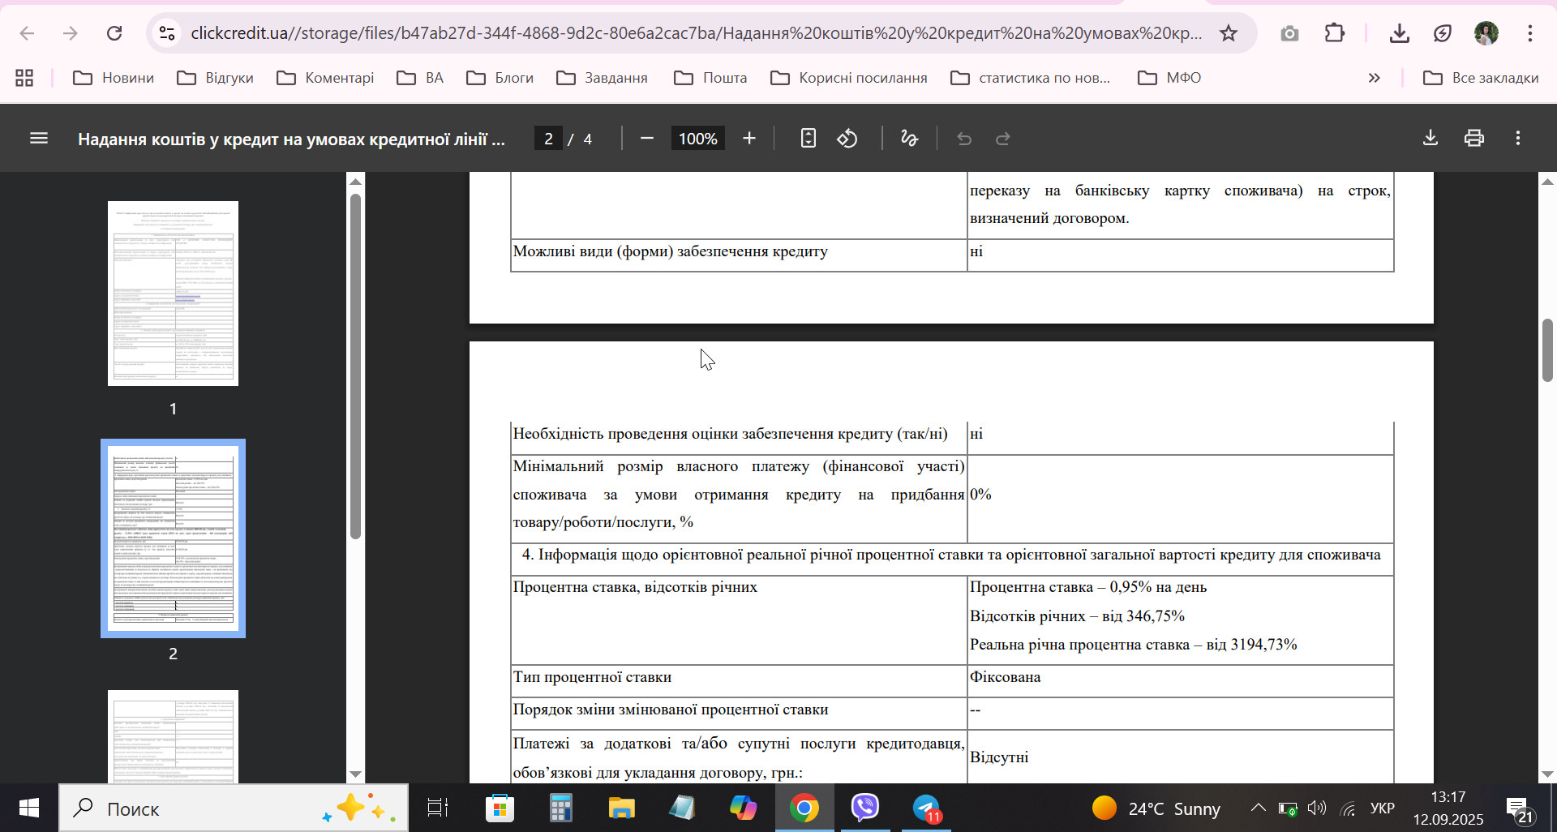
Task: Click the PDF undo arrow
Action: (x=964, y=139)
